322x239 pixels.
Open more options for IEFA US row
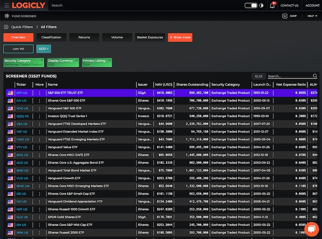[x=39, y=155]
